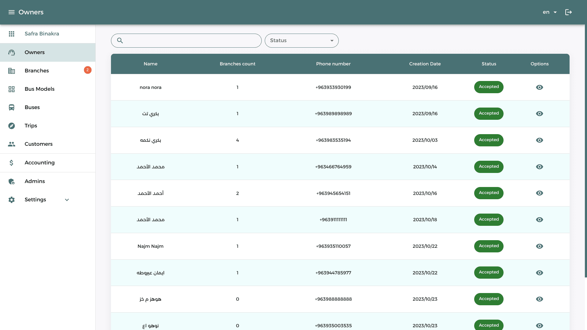Click the Customers people icon
587x330 pixels.
[x=12, y=144]
